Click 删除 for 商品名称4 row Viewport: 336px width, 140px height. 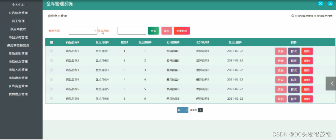tap(307, 80)
